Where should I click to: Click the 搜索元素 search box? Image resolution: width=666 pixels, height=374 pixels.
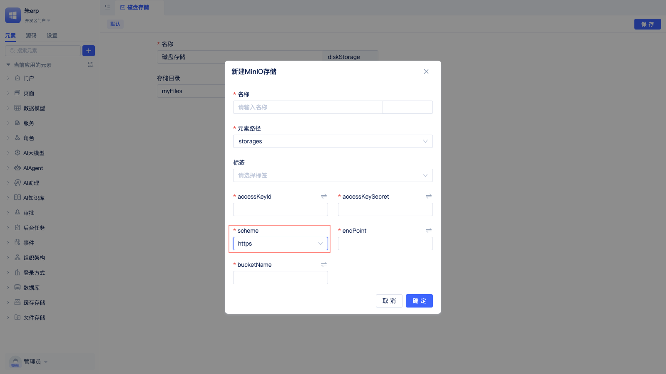click(43, 51)
